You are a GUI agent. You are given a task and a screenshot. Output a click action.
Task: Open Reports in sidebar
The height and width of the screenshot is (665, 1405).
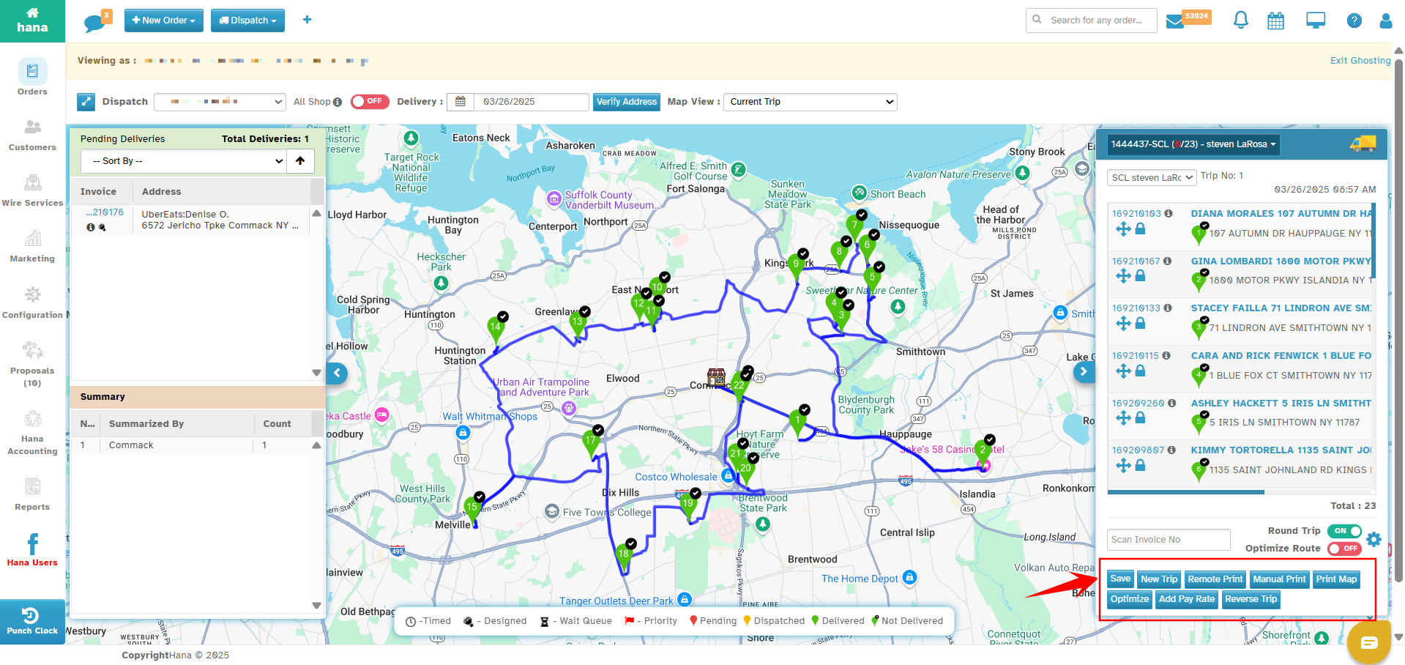(x=32, y=494)
